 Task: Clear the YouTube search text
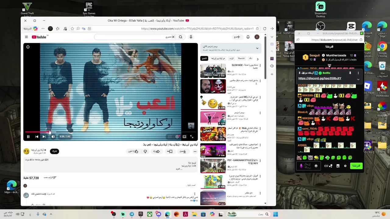173,37
